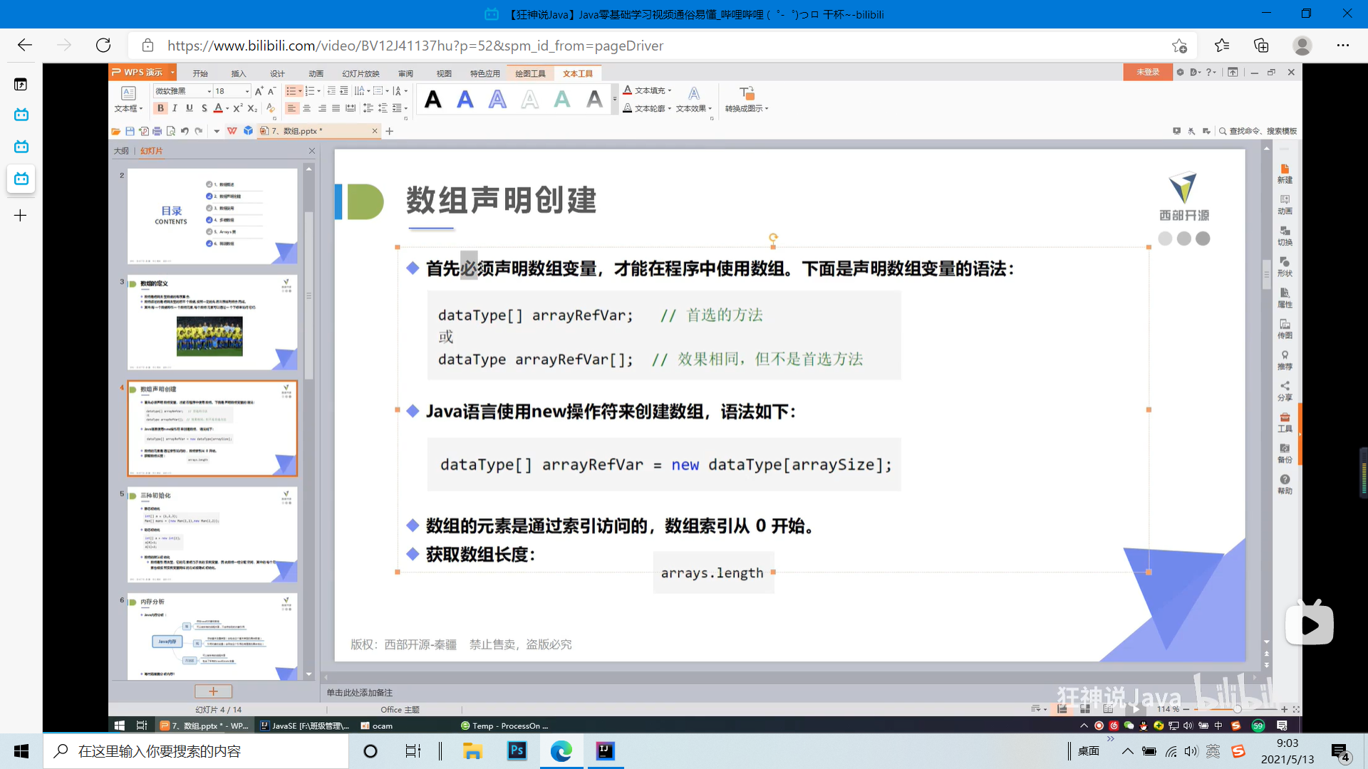Center align the paragraph text
Image resolution: width=1368 pixels, height=769 pixels.
coord(306,108)
